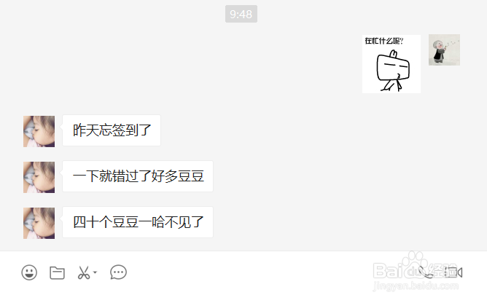Open chat history speech bubble icon
This screenshot has height=303, width=487.
118,272
